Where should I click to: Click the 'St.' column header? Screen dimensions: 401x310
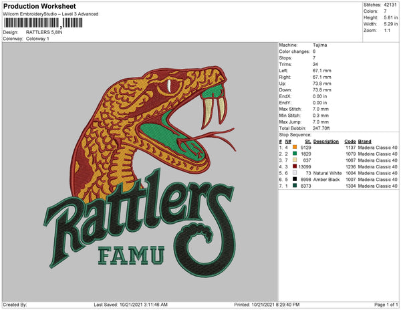(x=308, y=142)
